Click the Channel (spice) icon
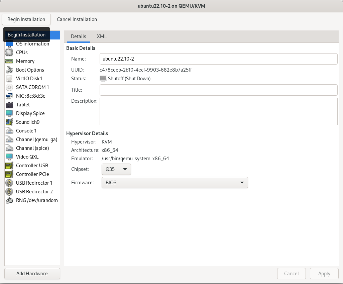Viewport: 343px width, 284px height. tap(9, 148)
